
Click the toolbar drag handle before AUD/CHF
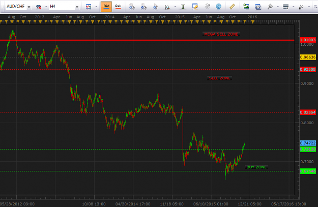(2, 7)
